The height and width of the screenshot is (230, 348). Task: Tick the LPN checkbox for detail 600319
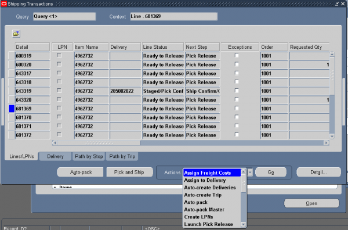point(59,55)
